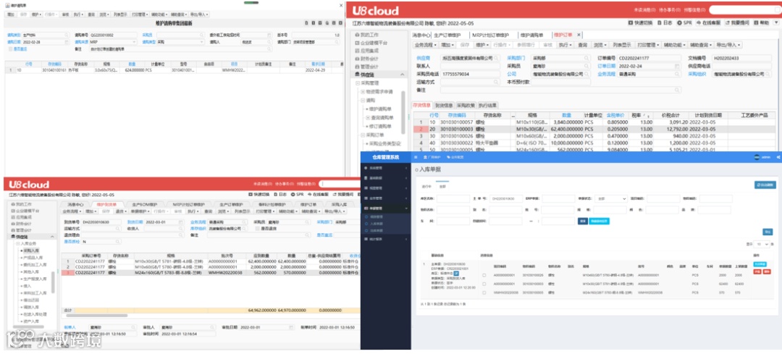Click the red delete button in the warehouse 操作 column
The width and height of the screenshot is (782, 354).
coord(767,271)
